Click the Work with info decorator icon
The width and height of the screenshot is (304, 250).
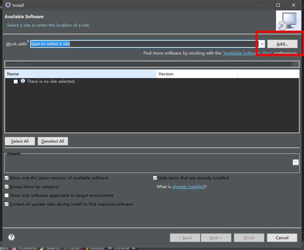(28, 41)
